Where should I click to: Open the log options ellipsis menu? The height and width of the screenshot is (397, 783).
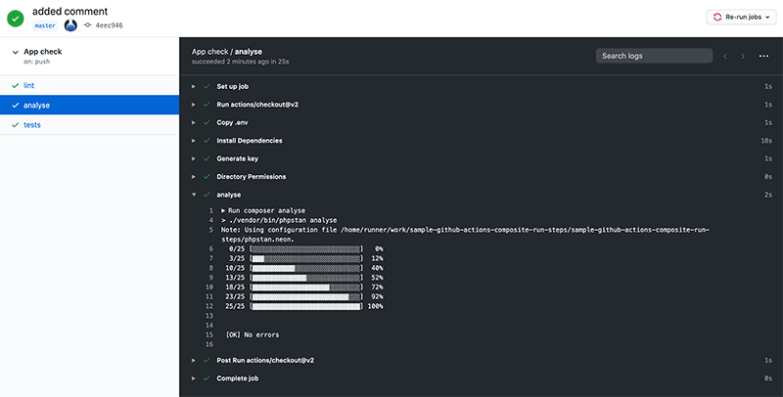click(x=764, y=57)
